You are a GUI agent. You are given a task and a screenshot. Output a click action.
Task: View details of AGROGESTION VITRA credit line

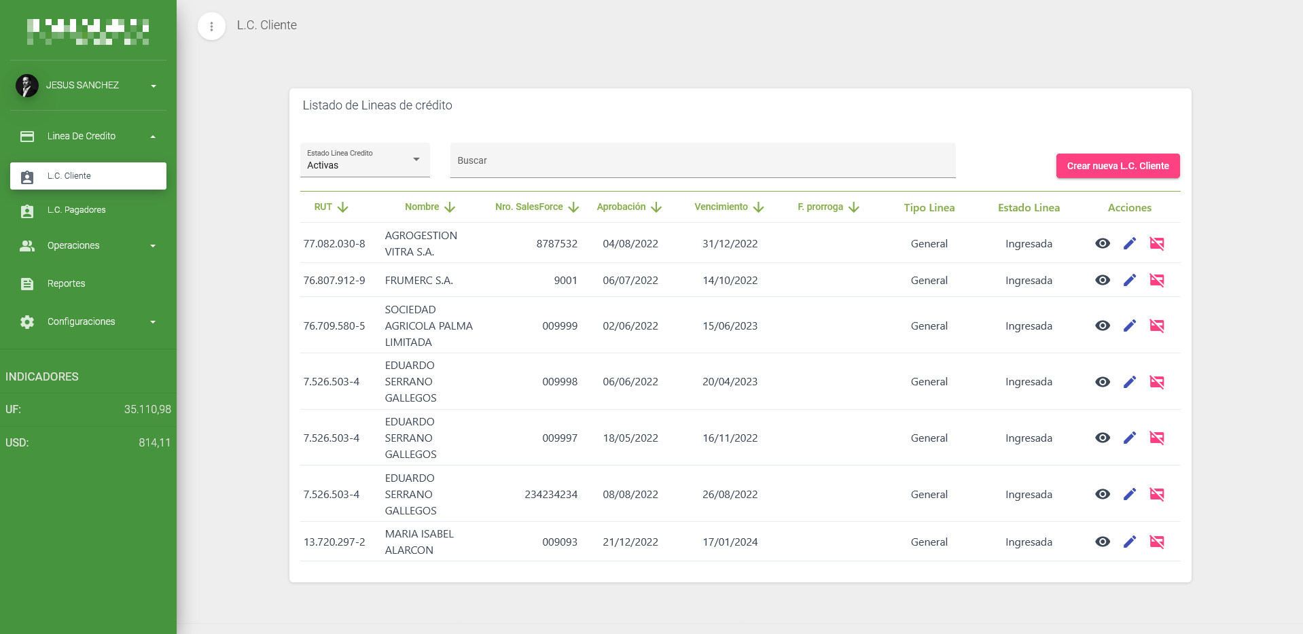pos(1102,244)
